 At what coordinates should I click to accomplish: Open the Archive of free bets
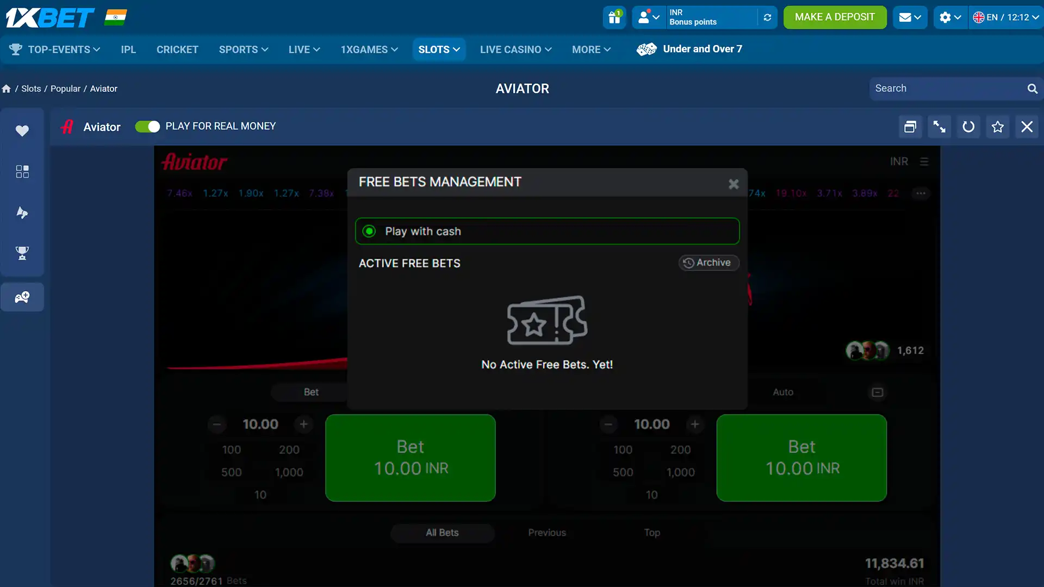point(708,263)
